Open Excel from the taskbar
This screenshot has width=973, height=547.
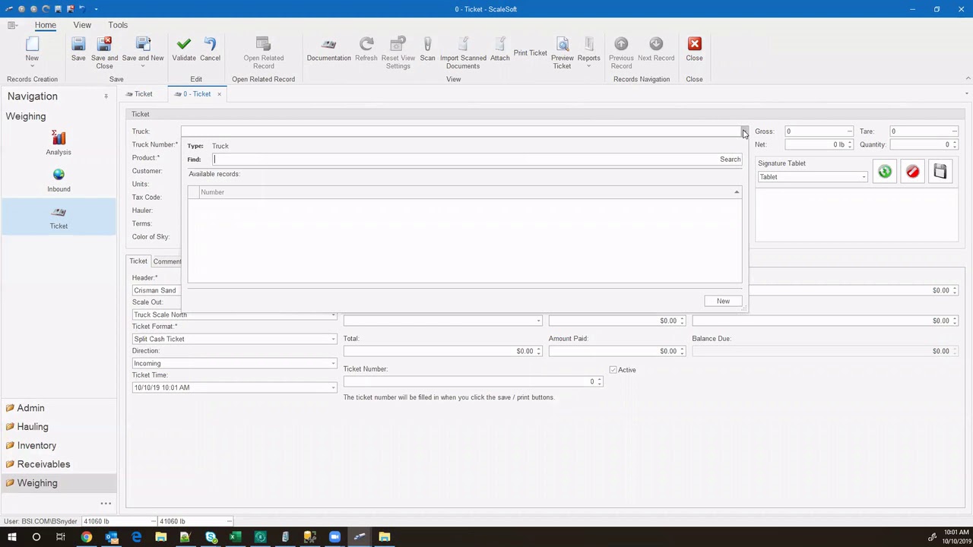click(x=235, y=537)
